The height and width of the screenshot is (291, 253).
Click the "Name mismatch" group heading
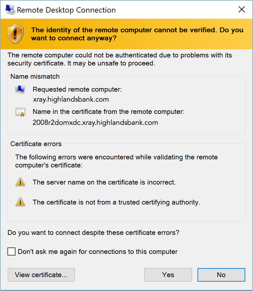(x=35, y=76)
